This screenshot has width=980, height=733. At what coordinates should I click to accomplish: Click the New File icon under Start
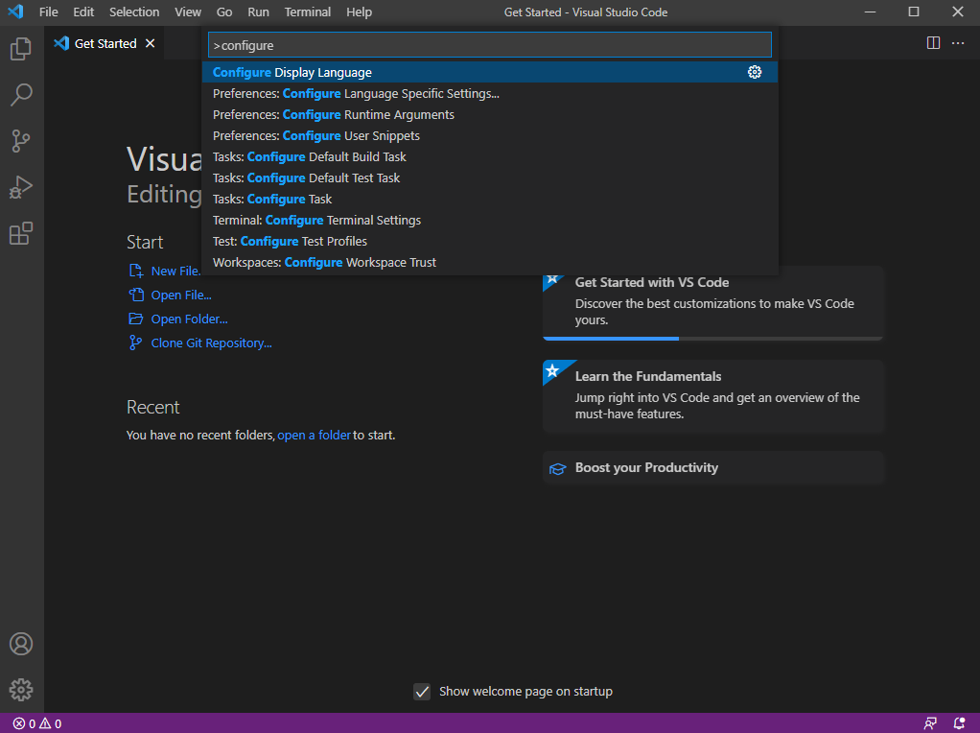[135, 271]
